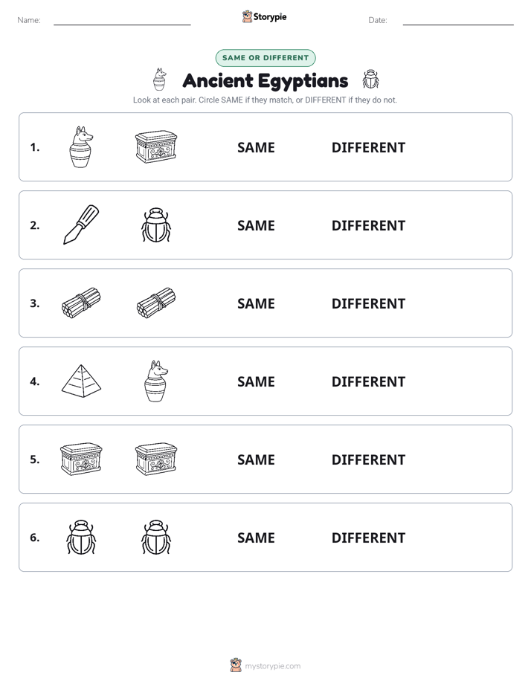Viewport: 531px width, 687px height.
Task: Mark DIFFERENT for question 4
Action: [368, 381]
